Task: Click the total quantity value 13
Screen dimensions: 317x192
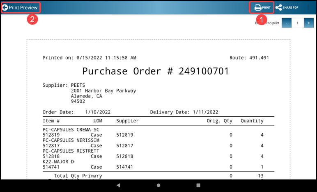Action: click(261, 176)
